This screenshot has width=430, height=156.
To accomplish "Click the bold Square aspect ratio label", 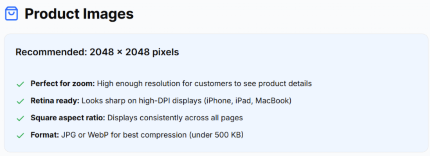I will (68, 118).
